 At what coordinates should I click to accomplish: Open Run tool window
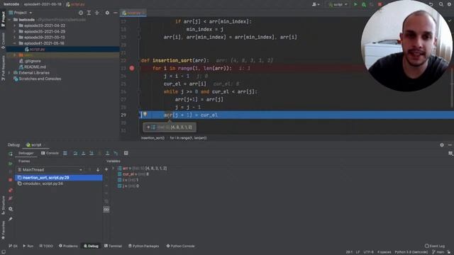pyautogui.click(x=28, y=246)
